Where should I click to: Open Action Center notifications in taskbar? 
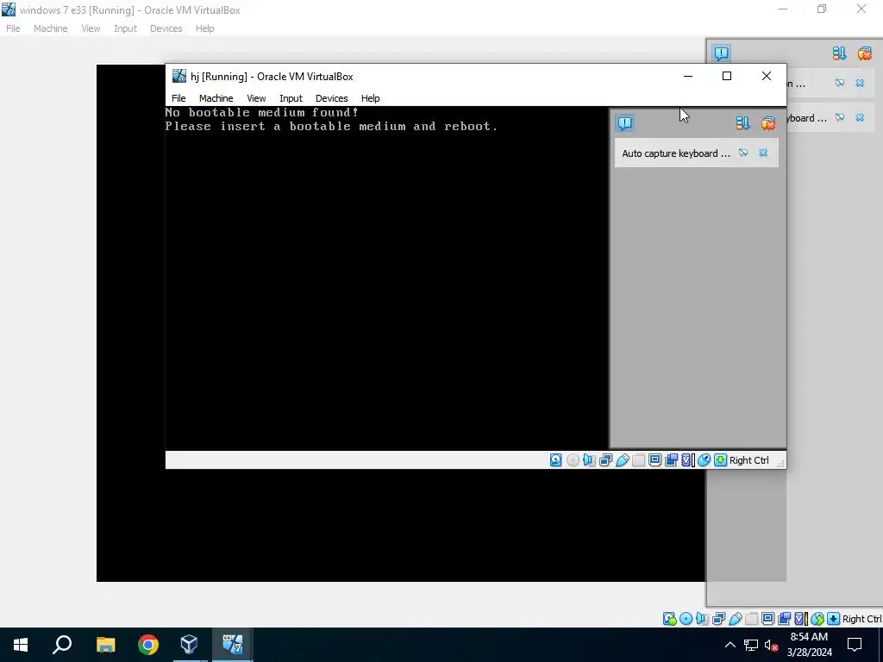tap(855, 645)
